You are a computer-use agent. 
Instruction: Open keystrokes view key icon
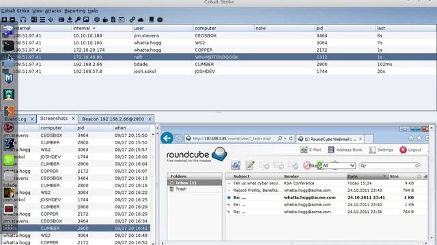coord(78,20)
